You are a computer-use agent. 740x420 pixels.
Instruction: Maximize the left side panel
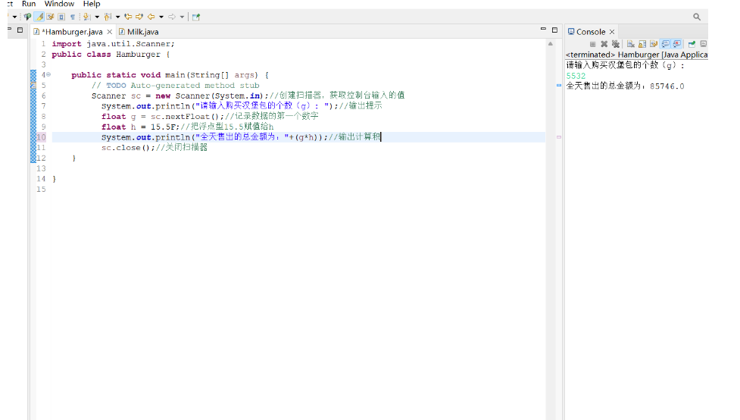[x=20, y=30]
